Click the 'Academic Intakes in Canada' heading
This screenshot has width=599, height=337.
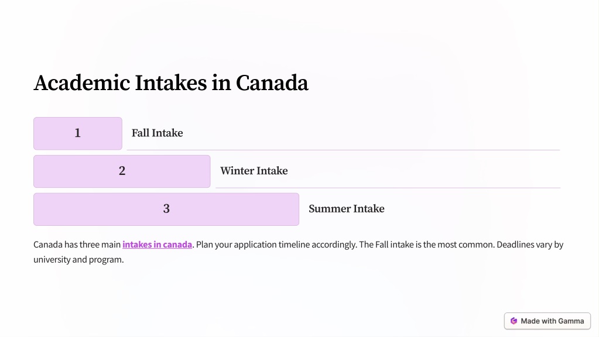tap(171, 83)
